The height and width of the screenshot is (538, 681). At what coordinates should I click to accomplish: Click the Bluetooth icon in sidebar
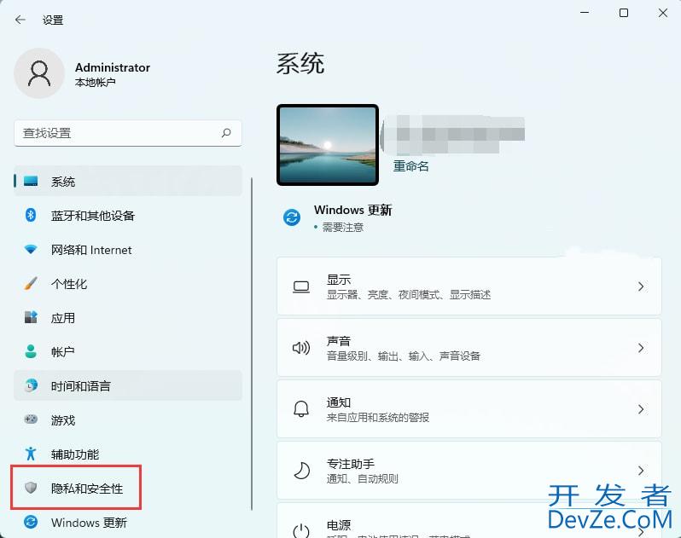pyautogui.click(x=31, y=215)
